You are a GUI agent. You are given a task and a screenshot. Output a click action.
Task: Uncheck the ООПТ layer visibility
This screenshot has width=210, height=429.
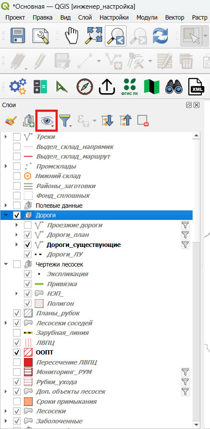pyautogui.click(x=17, y=352)
